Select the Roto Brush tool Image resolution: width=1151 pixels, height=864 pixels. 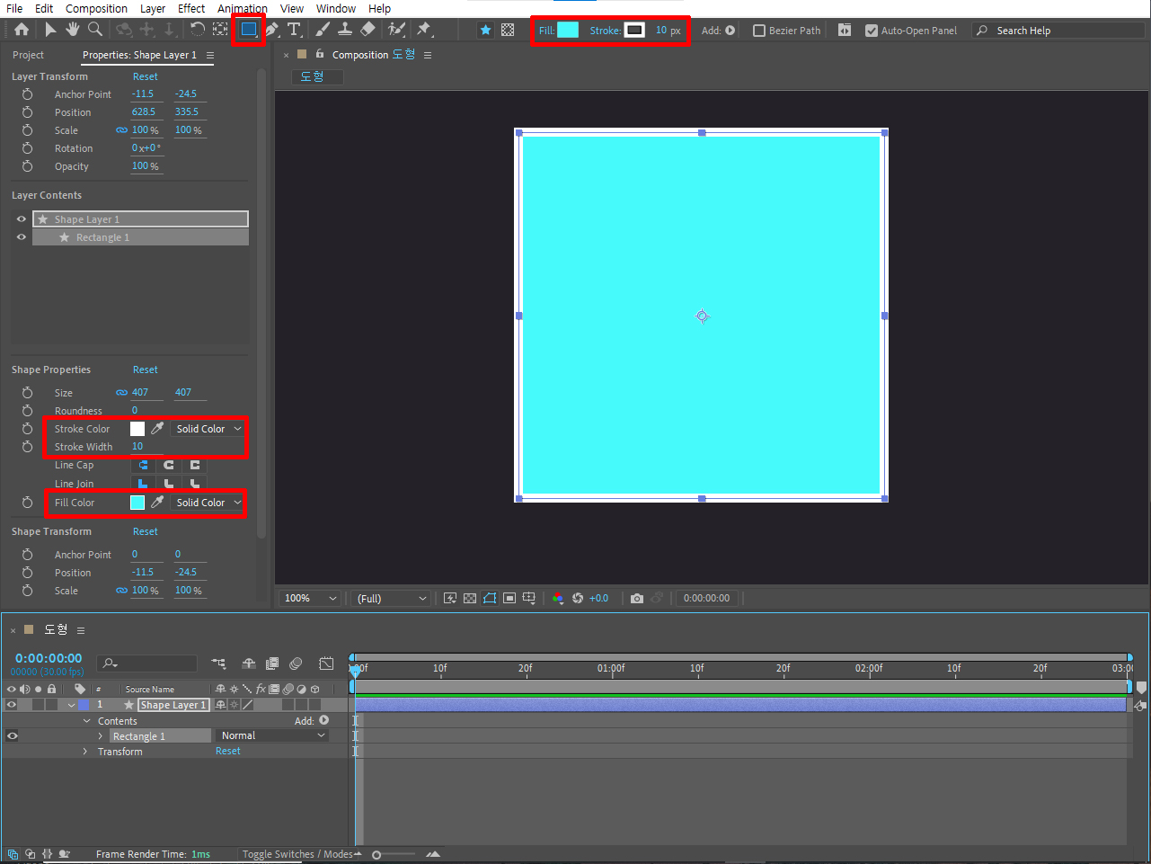(396, 30)
